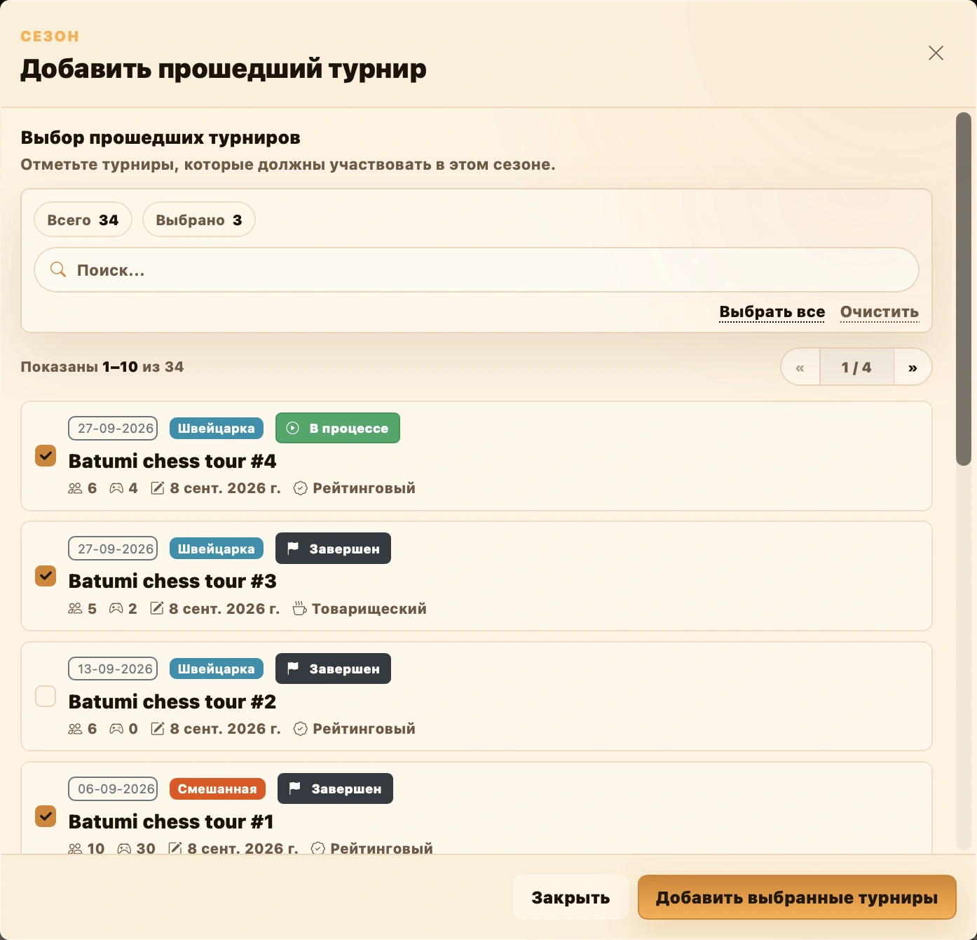977x940 pixels.
Task: Uncheck Batumi chess tour #1 checkbox
Action: tap(46, 817)
